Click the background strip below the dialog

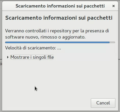point(60,111)
